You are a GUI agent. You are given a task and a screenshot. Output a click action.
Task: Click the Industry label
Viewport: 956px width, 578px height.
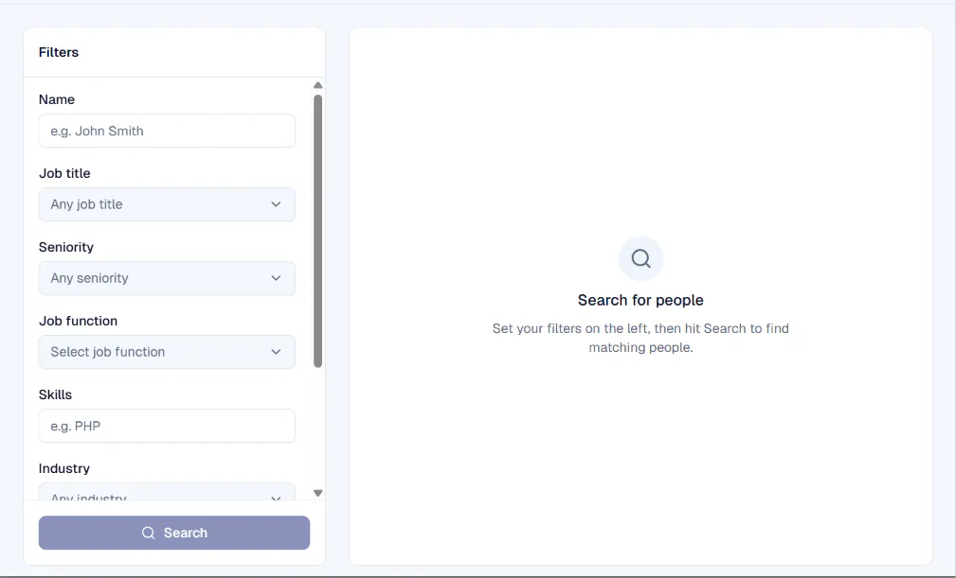(64, 468)
